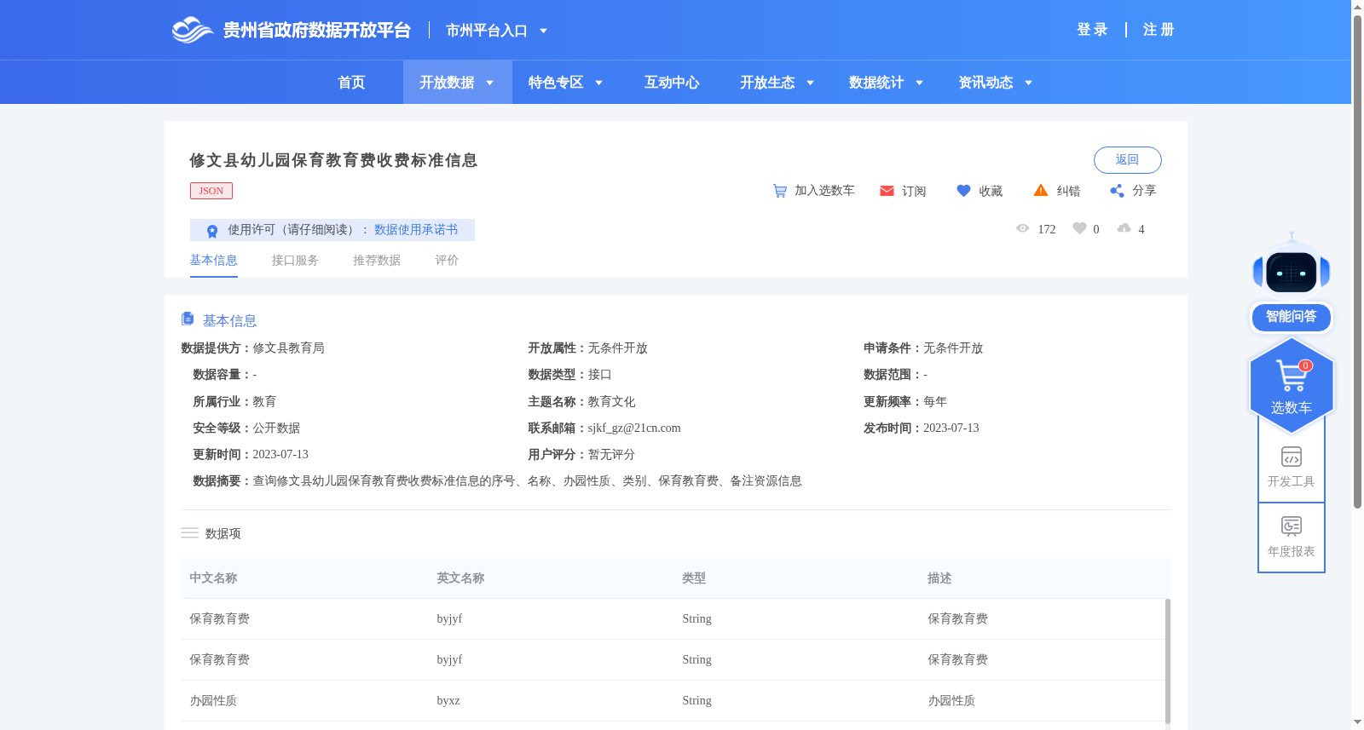This screenshot has width=1364, height=730.
Task: Click the warning triangle icon for 纠错
Action: pyautogui.click(x=1041, y=190)
